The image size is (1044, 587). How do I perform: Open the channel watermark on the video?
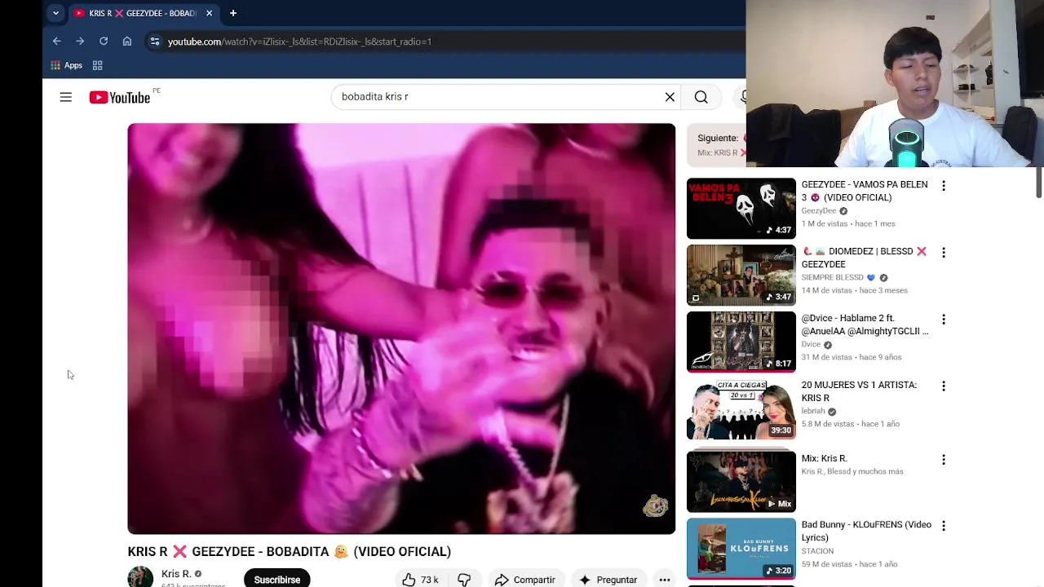(x=655, y=505)
